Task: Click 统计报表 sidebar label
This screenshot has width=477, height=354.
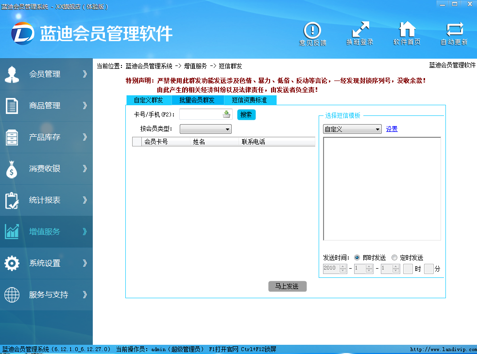Action: click(x=45, y=200)
